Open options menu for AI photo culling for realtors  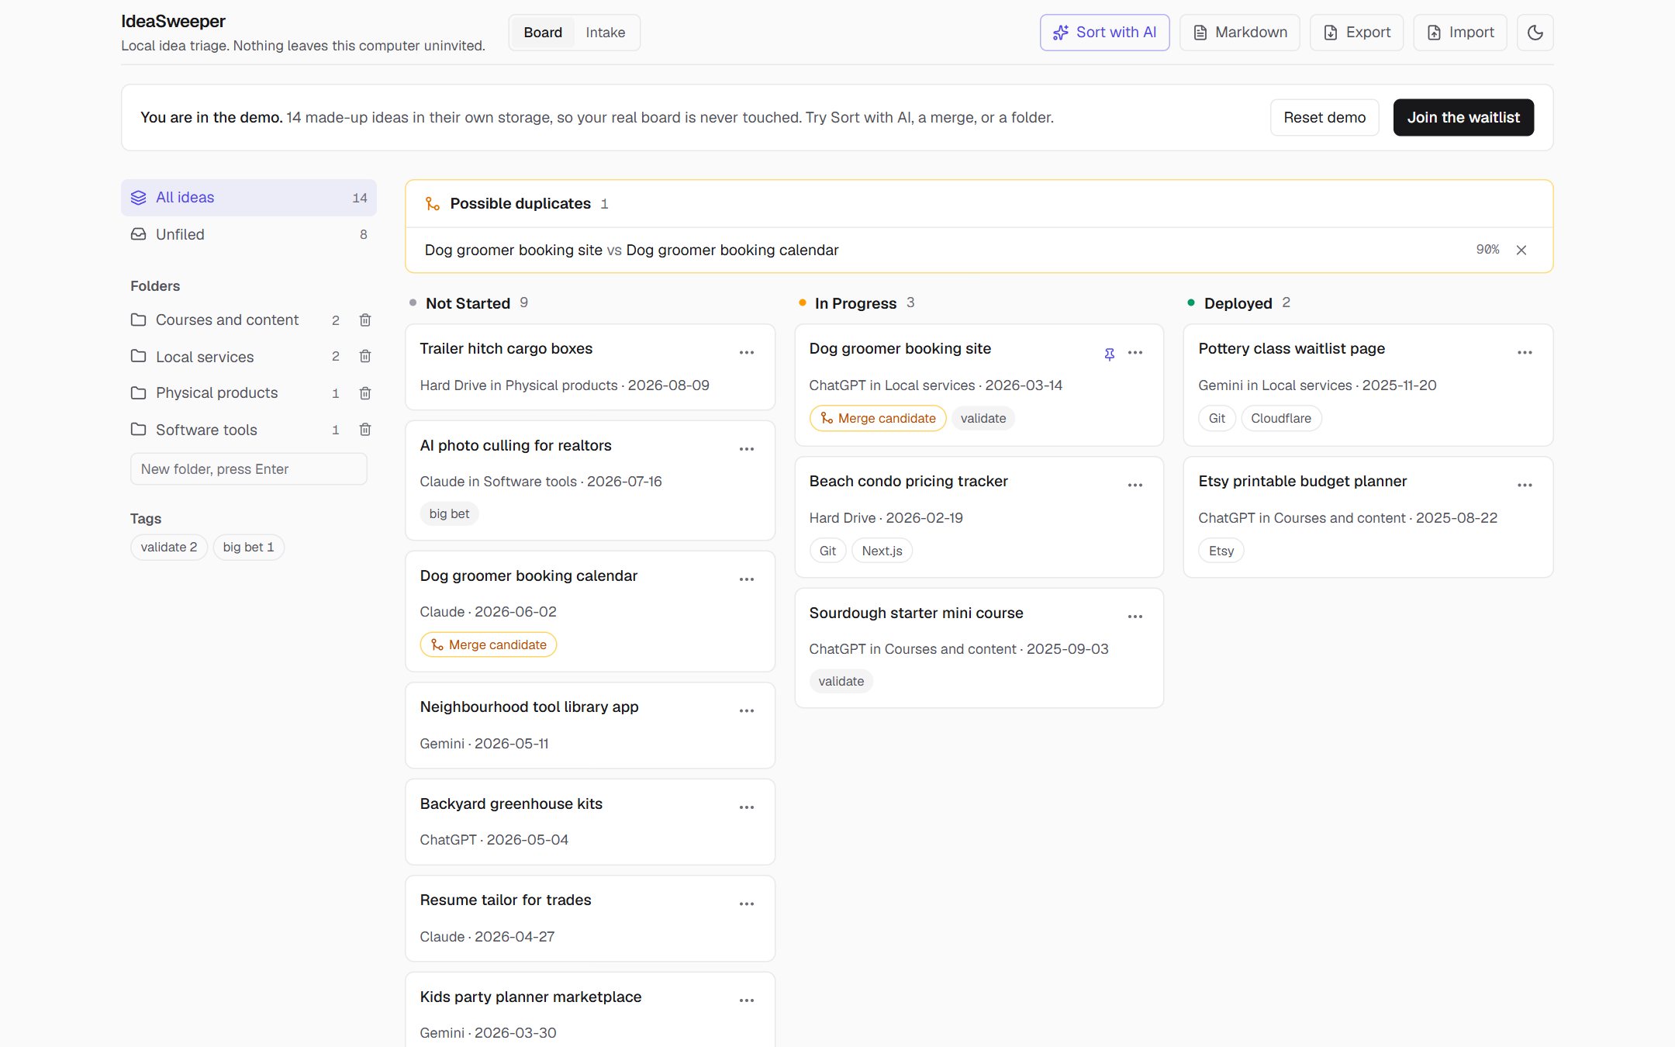click(747, 449)
